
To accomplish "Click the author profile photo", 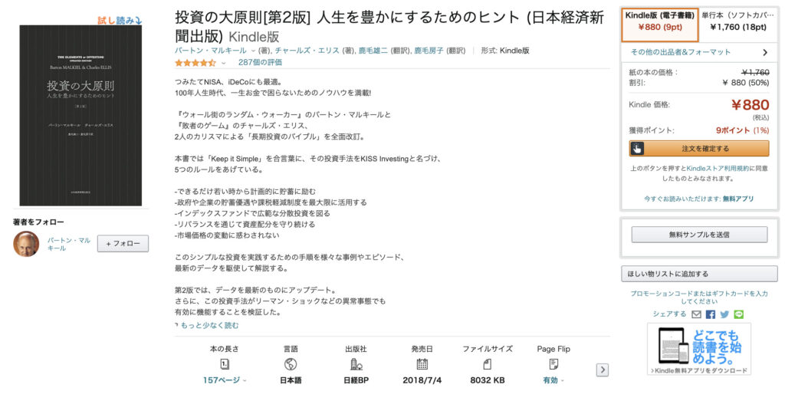I will coord(26,244).
